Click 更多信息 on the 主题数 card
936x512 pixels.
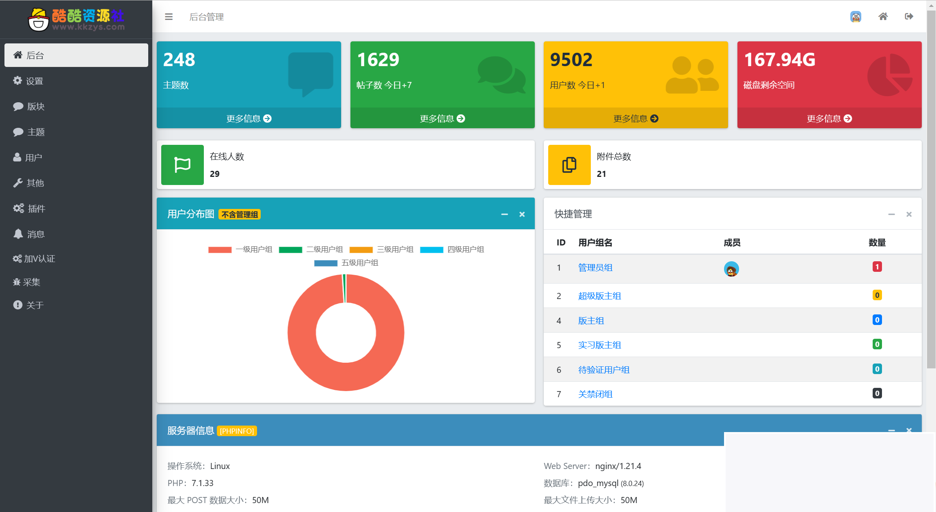(x=249, y=118)
